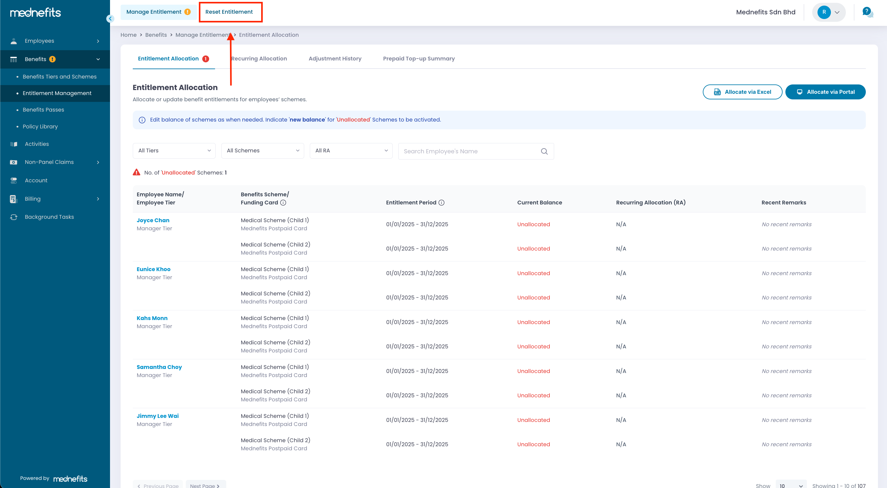Open the All Schemes dropdown
The image size is (887, 488).
pos(262,151)
